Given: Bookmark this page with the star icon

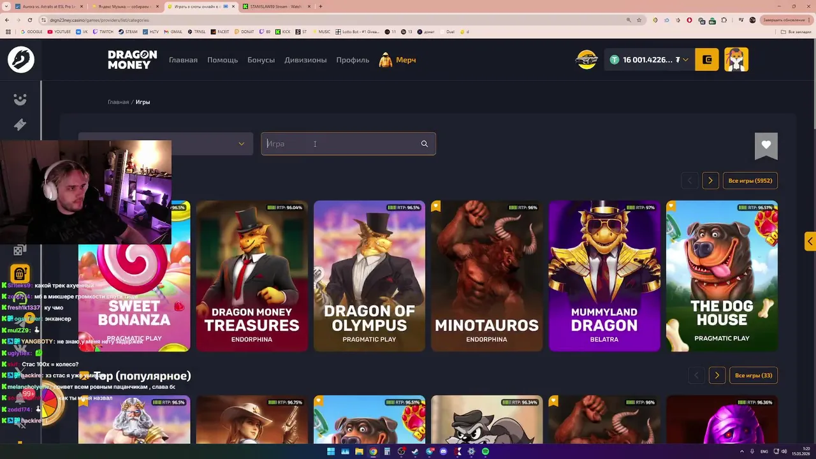Looking at the screenshot, I should click(639, 20).
